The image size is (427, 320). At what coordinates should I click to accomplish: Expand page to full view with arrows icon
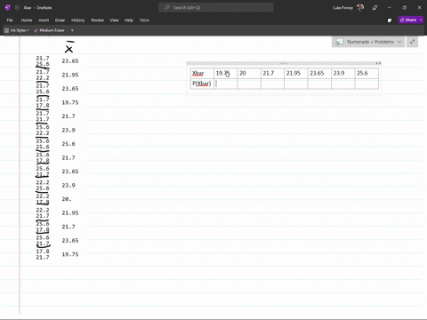[x=412, y=42]
